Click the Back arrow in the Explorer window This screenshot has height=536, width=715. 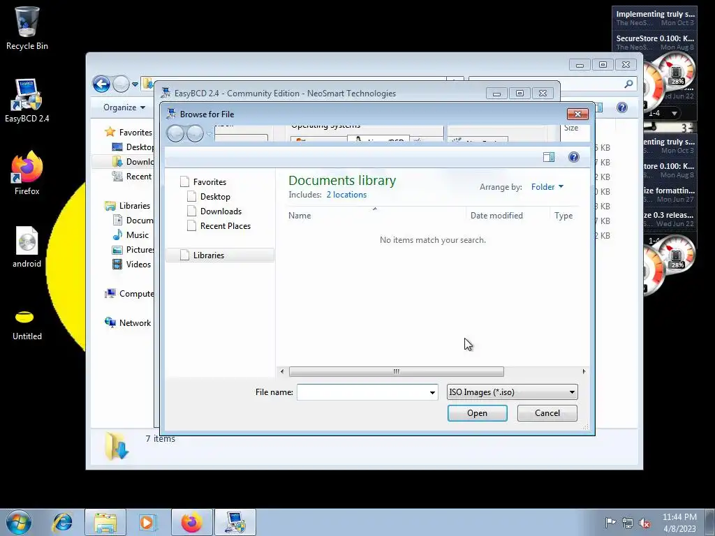tap(101, 84)
